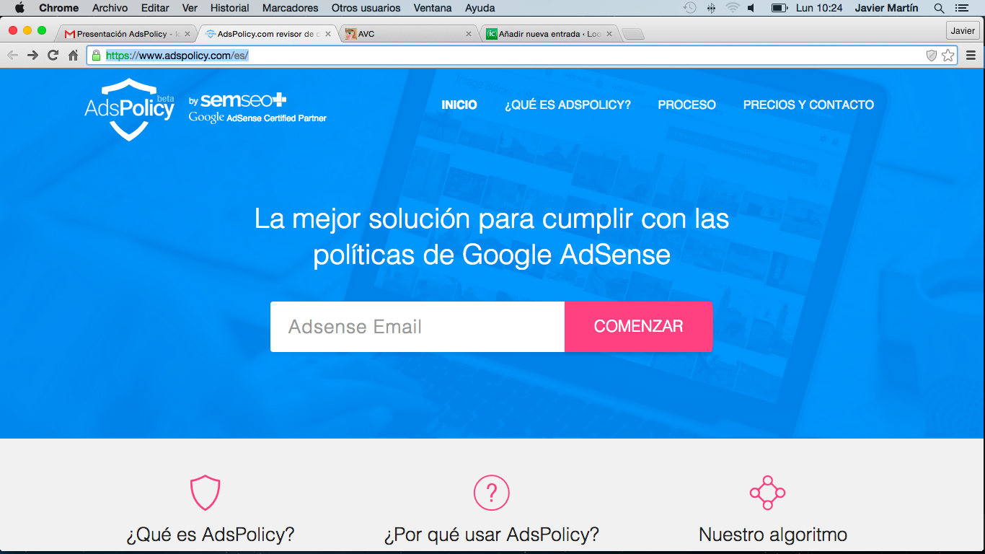Close the AVC tab
Viewport: 985px width, 554px height.
click(x=469, y=34)
